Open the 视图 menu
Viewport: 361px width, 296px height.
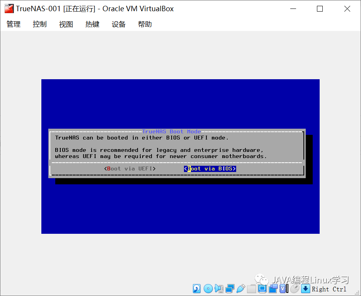coord(66,24)
